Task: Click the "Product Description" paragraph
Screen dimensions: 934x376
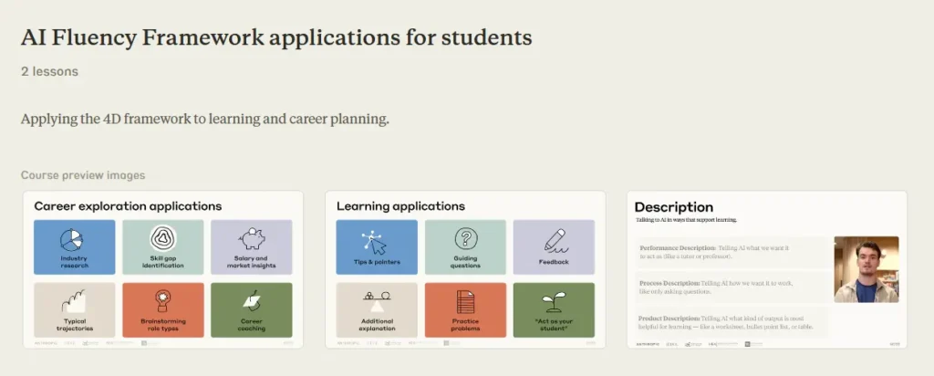Action: coord(725,322)
